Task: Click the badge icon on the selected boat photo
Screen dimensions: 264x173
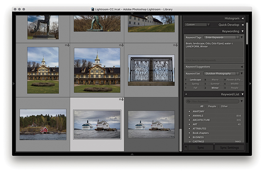Action: coord(121,99)
